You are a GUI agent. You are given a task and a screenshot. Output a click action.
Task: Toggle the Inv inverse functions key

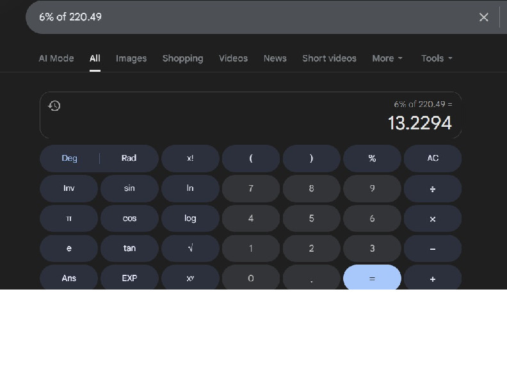pyautogui.click(x=68, y=188)
